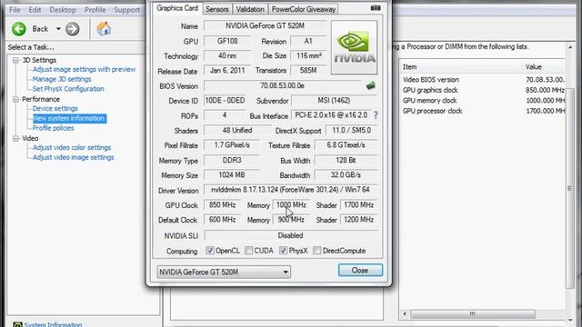Image resolution: width=582 pixels, height=327 pixels.
Task: Toggle the DirectCompute checkbox
Action: [x=316, y=251]
